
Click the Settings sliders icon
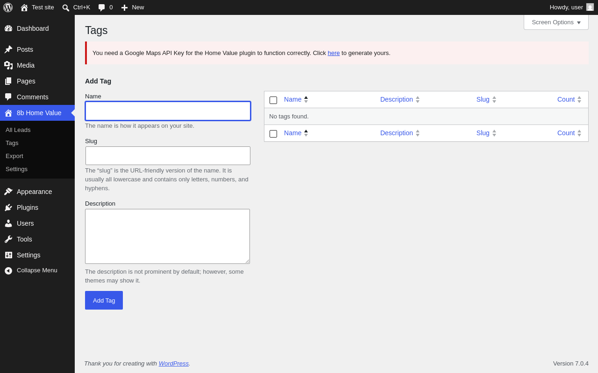(8, 255)
